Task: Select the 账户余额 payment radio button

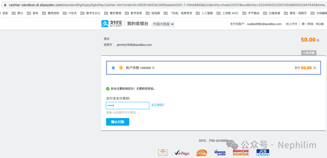Action: (x=113, y=68)
